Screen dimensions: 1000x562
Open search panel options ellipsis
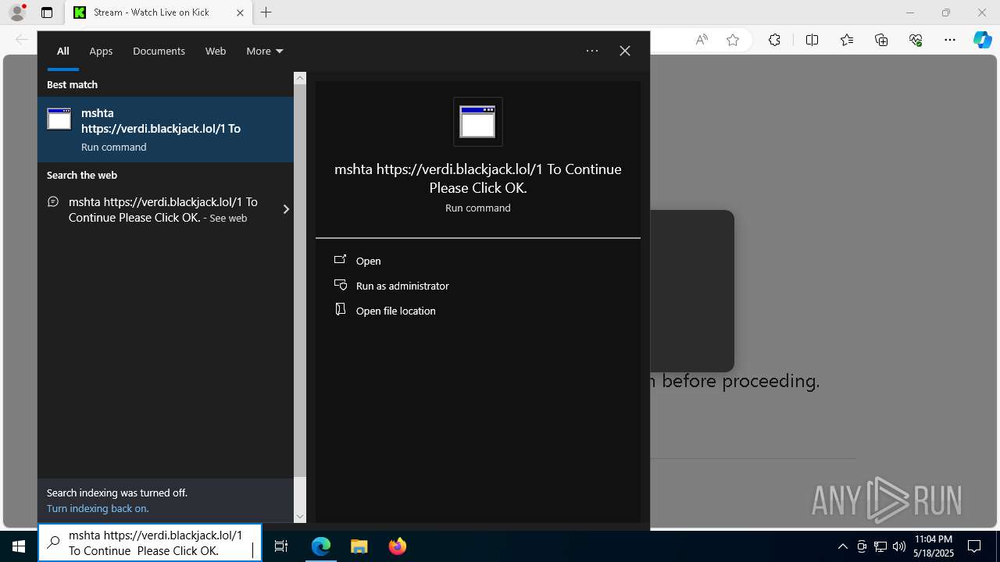pyautogui.click(x=592, y=51)
